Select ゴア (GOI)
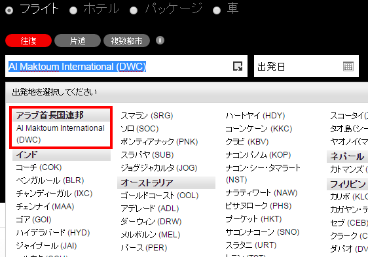The height and width of the screenshot is (257, 368). [33, 220]
